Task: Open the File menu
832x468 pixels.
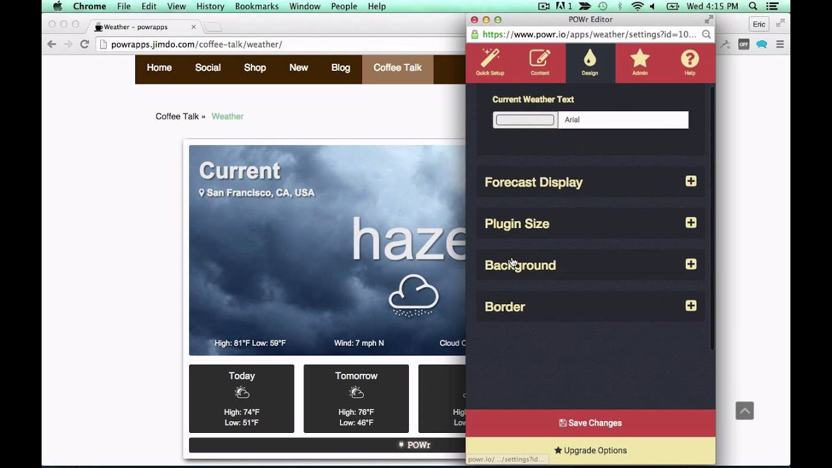Action: 123,6
